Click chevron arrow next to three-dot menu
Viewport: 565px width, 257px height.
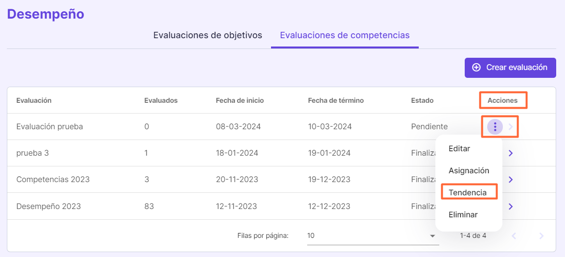point(511,127)
